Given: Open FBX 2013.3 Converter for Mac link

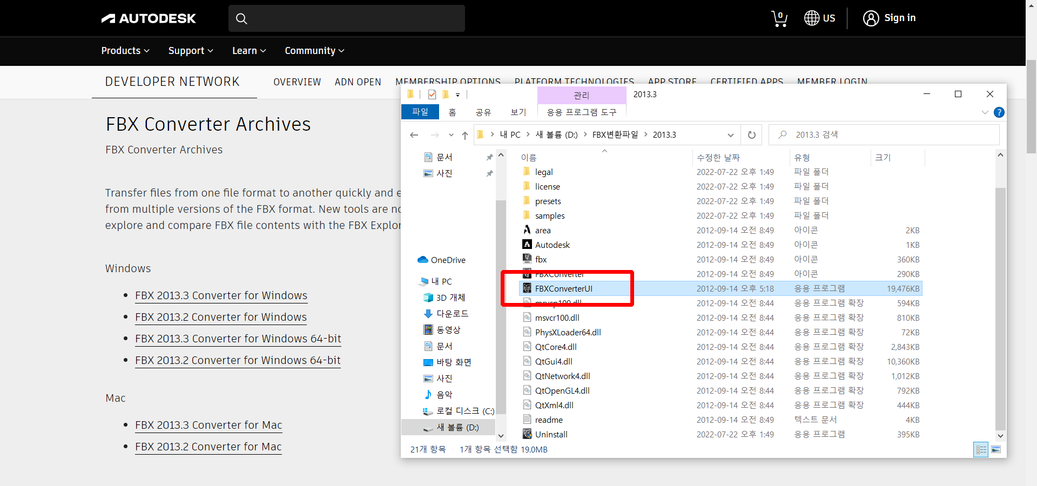Looking at the screenshot, I should (x=208, y=425).
